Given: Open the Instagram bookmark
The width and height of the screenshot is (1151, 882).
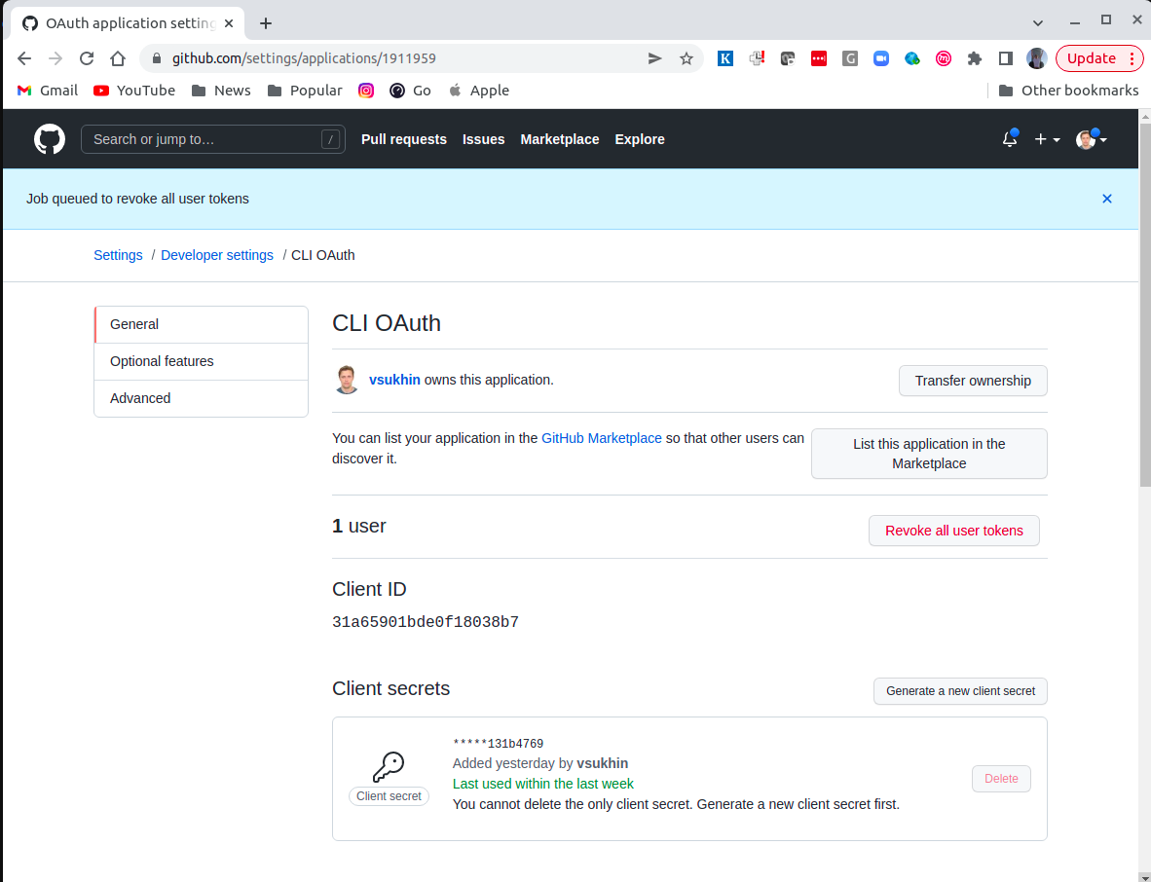Looking at the screenshot, I should (x=365, y=91).
